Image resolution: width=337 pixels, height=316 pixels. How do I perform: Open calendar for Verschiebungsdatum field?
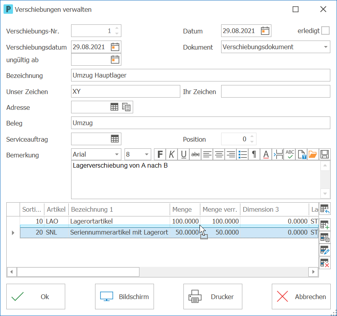coord(115,47)
